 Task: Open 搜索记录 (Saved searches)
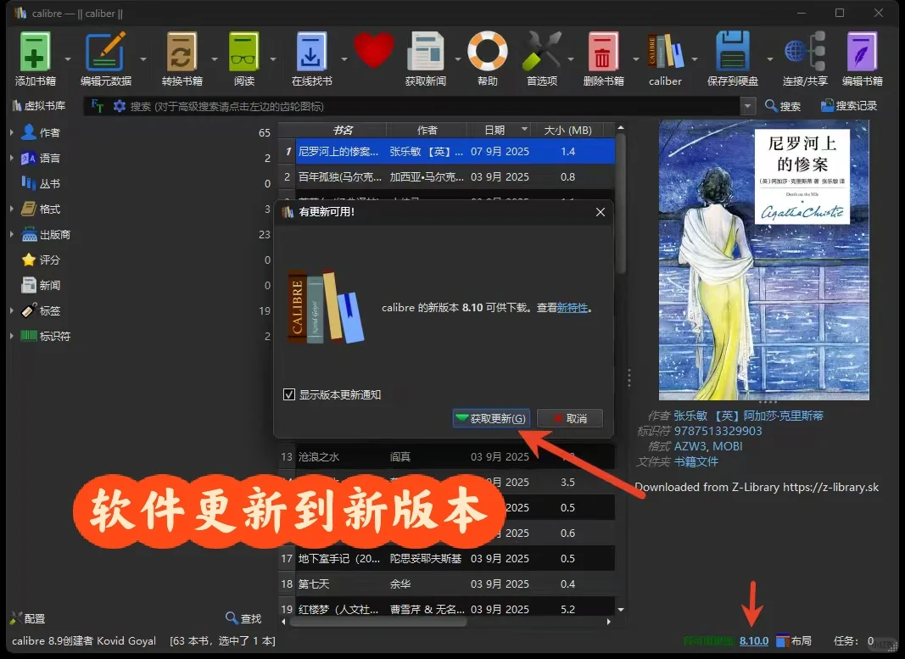(x=848, y=106)
